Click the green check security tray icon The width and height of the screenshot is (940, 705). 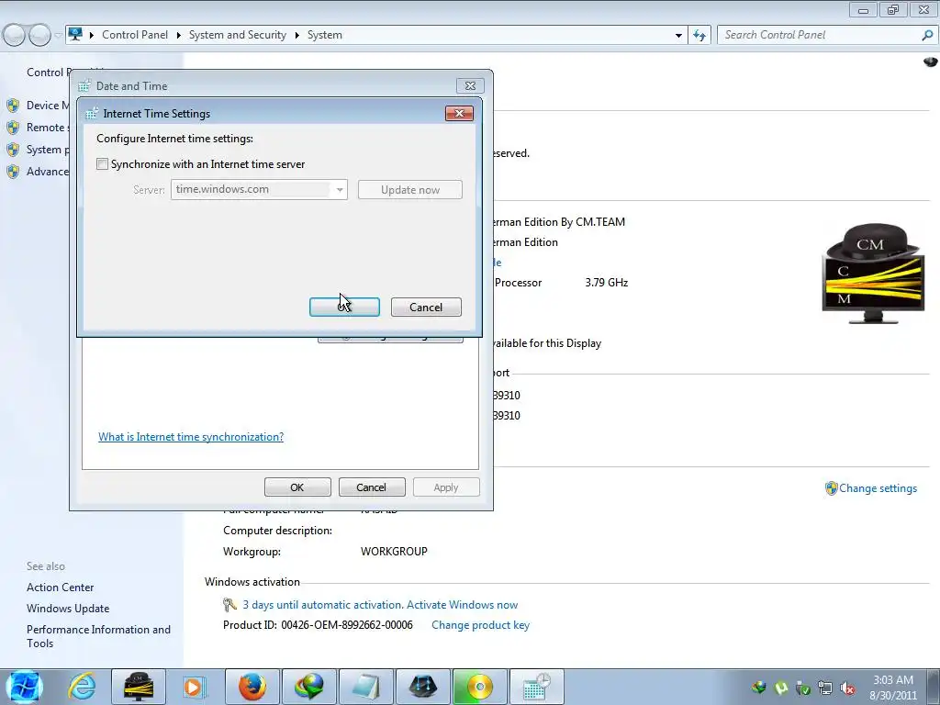tap(803, 688)
